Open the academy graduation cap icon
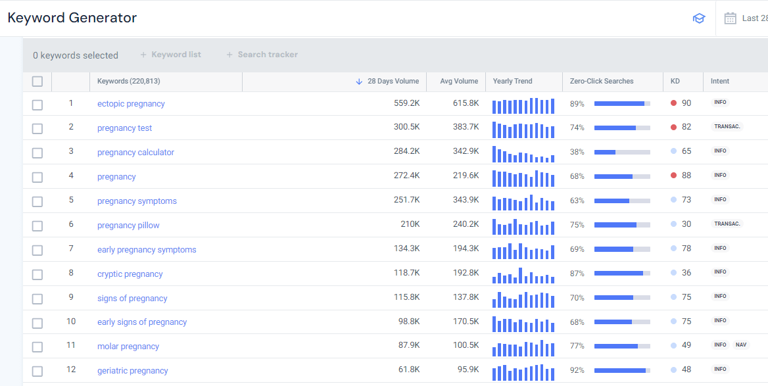This screenshot has width=768, height=386. pos(699,18)
